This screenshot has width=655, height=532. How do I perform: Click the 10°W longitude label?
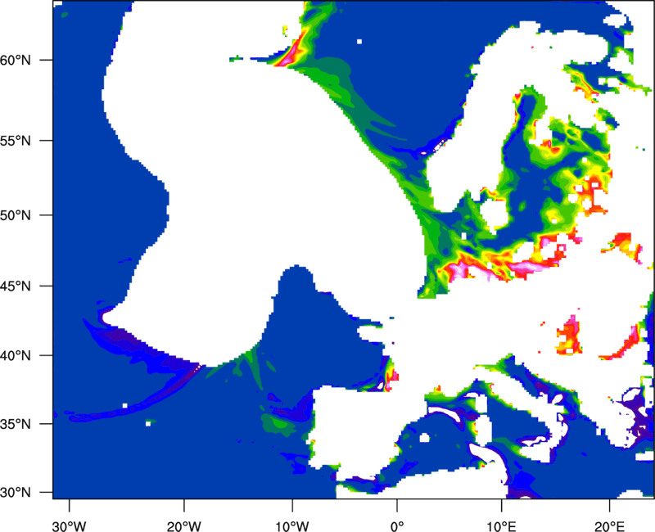point(291,526)
